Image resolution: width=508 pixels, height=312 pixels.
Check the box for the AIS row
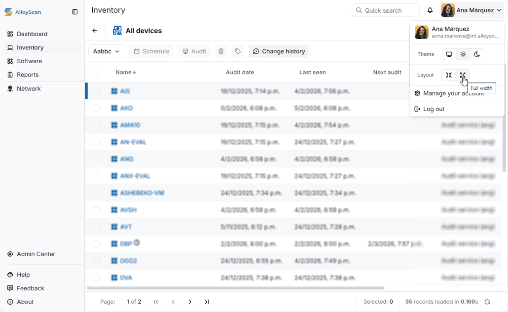[x=96, y=91]
